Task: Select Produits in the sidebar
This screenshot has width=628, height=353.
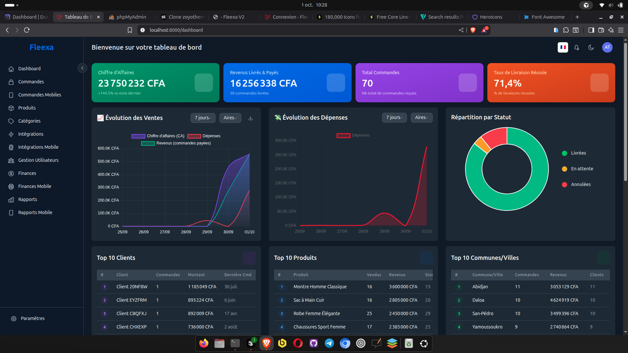Action: [x=27, y=108]
